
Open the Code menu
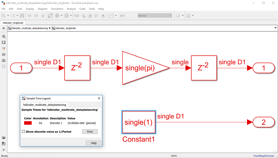82,9
